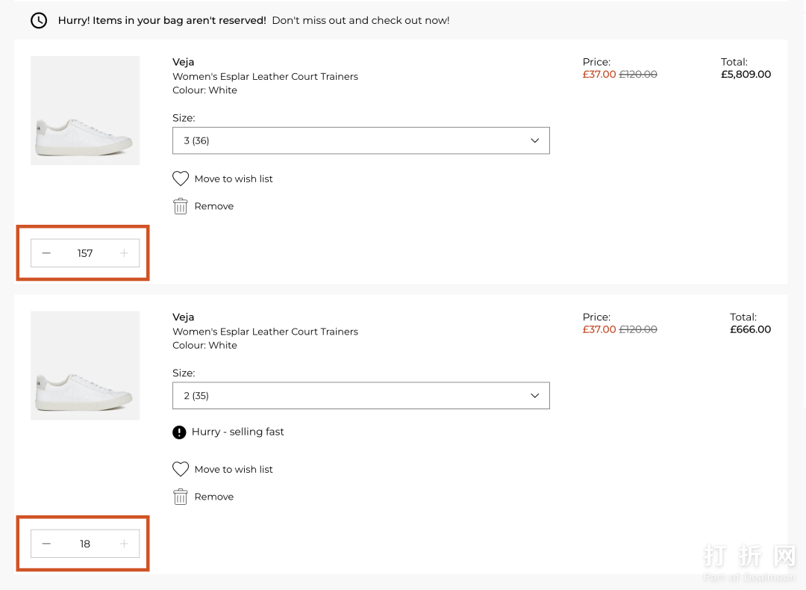The height and width of the screenshot is (590, 806).
Task: Open product title of first Veja item
Action: click(x=265, y=77)
